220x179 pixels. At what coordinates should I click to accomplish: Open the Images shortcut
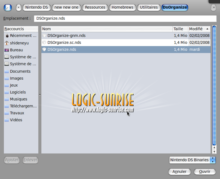pyautogui.click(x=21, y=78)
